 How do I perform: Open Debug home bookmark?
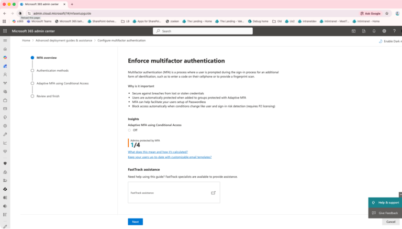click(x=258, y=21)
